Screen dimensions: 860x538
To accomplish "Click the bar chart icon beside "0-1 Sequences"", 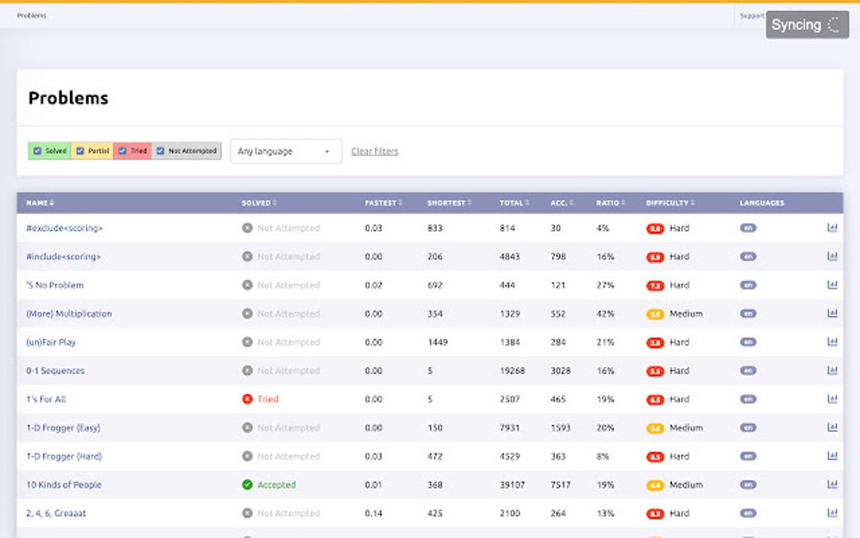I will tap(833, 370).
